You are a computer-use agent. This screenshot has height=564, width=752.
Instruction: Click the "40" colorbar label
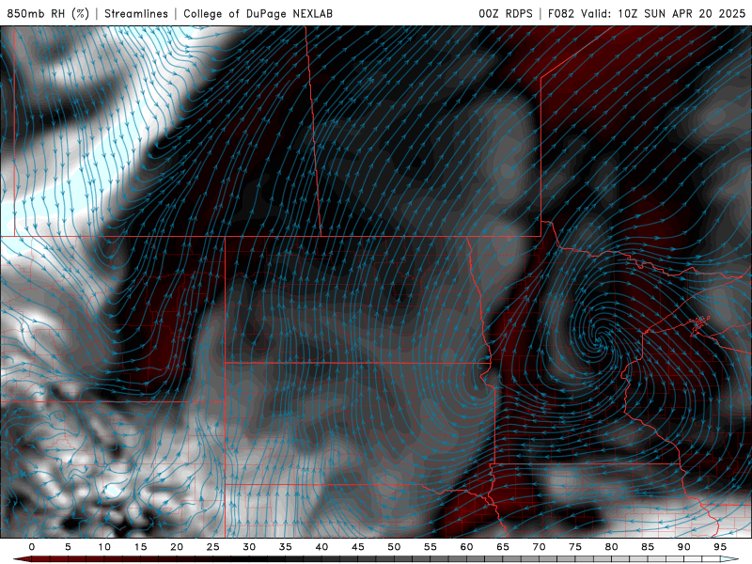(321, 547)
